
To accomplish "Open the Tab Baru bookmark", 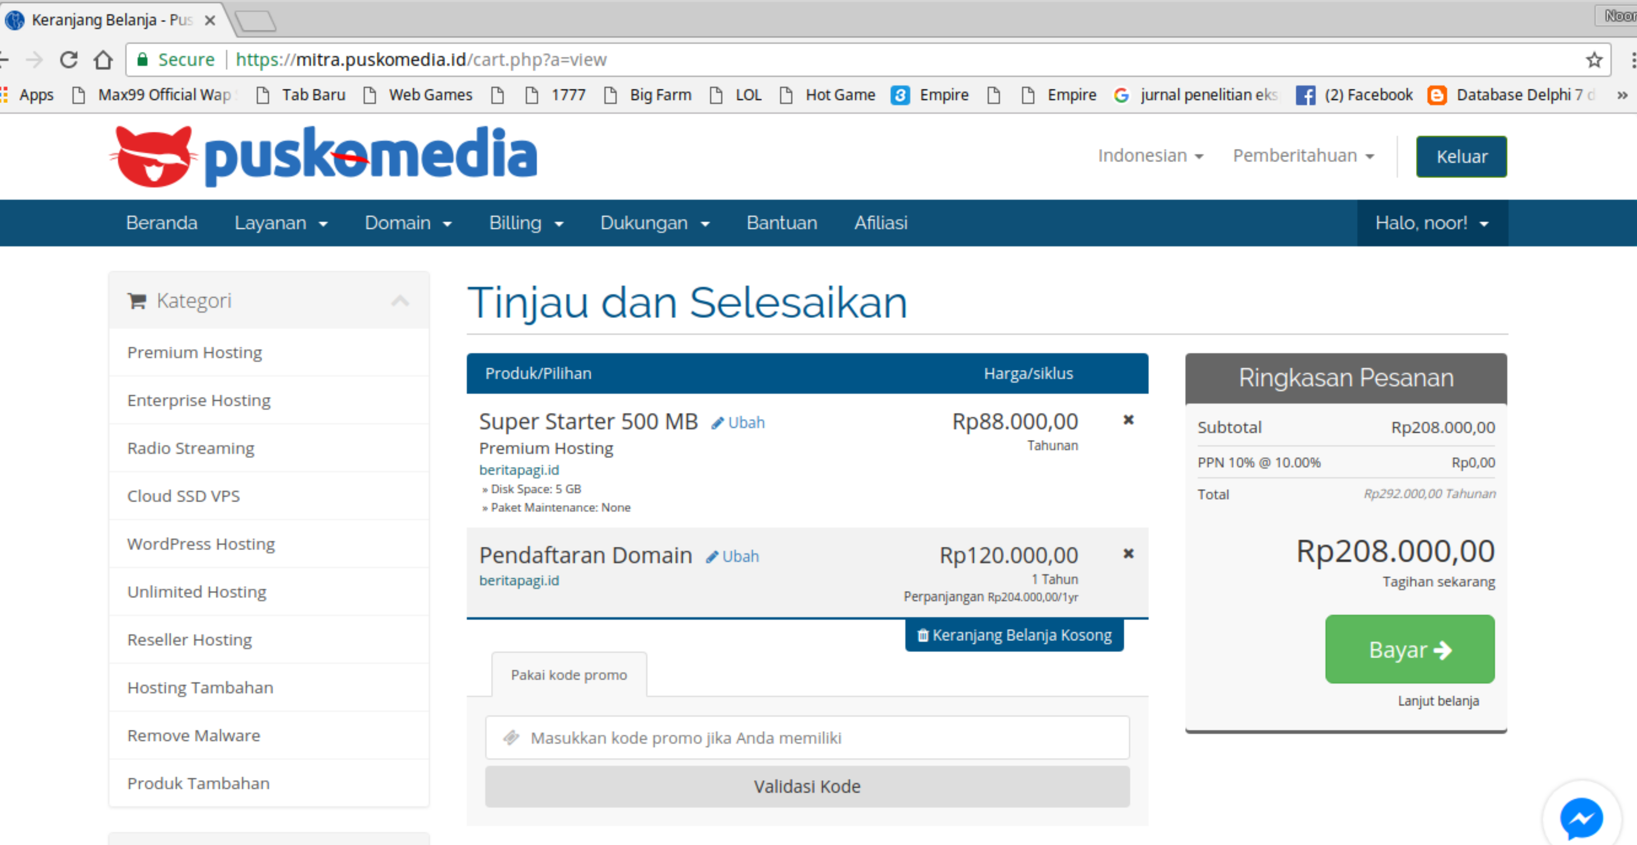I will [301, 95].
